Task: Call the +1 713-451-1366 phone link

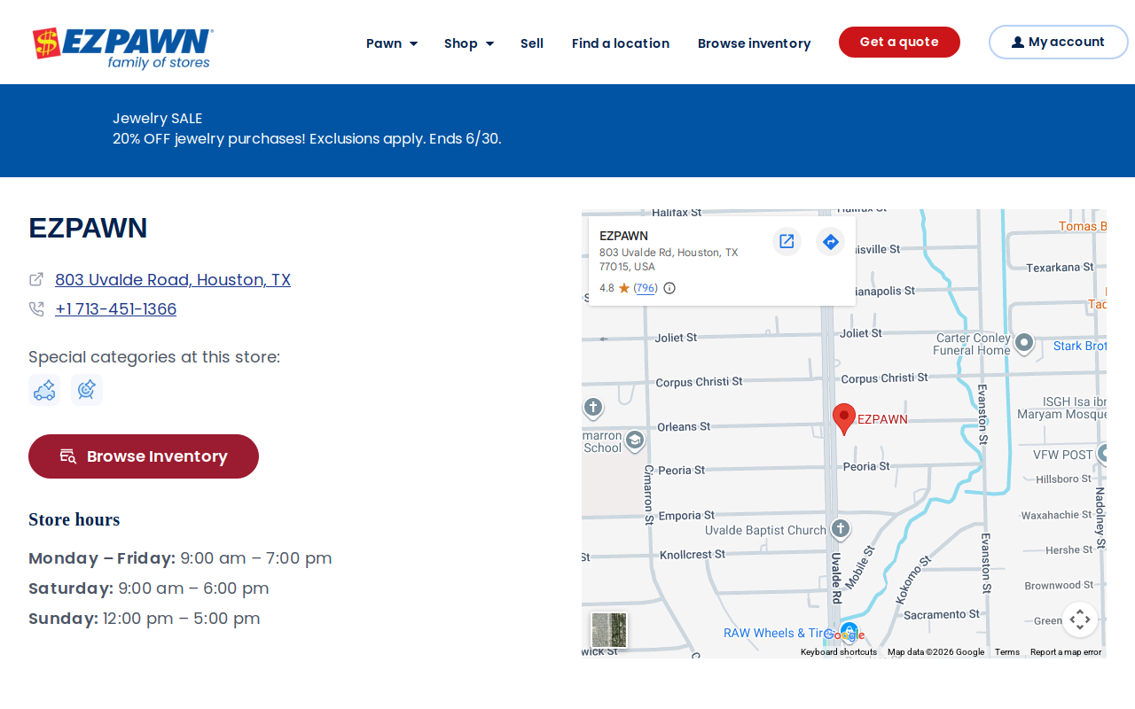Action: click(x=115, y=309)
